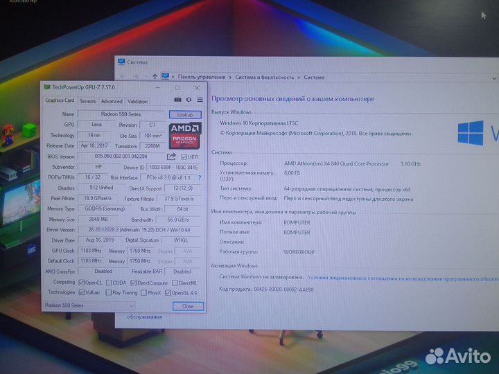The image size is (499, 374).
Task: Click forward arrow in System window
Action: (136, 76)
